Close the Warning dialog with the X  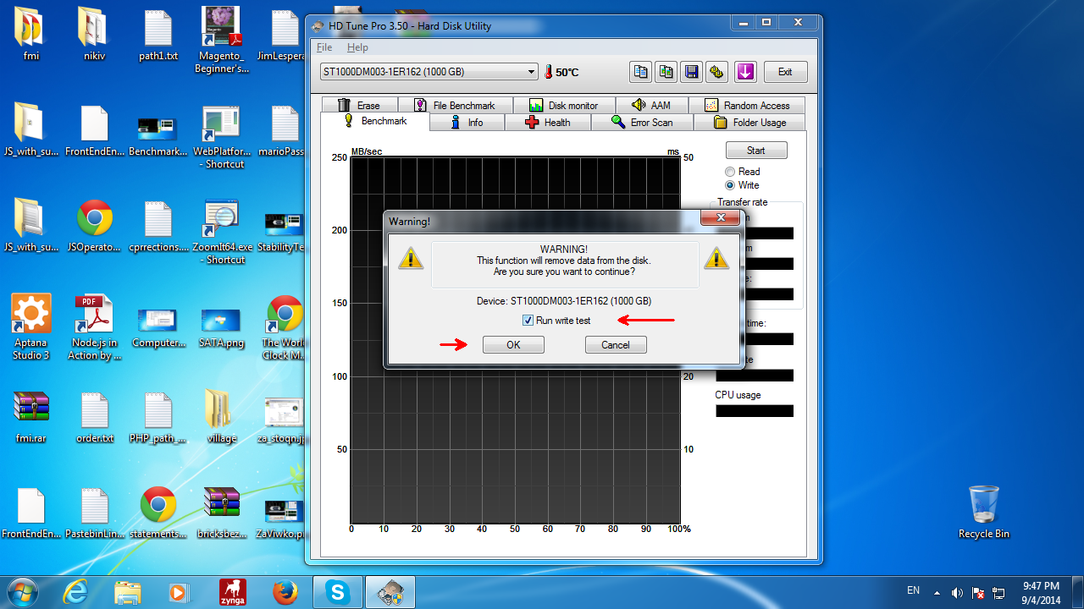click(x=721, y=218)
